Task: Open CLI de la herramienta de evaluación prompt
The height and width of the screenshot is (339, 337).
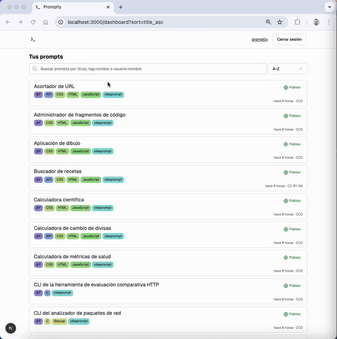Action: tap(96, 285)
